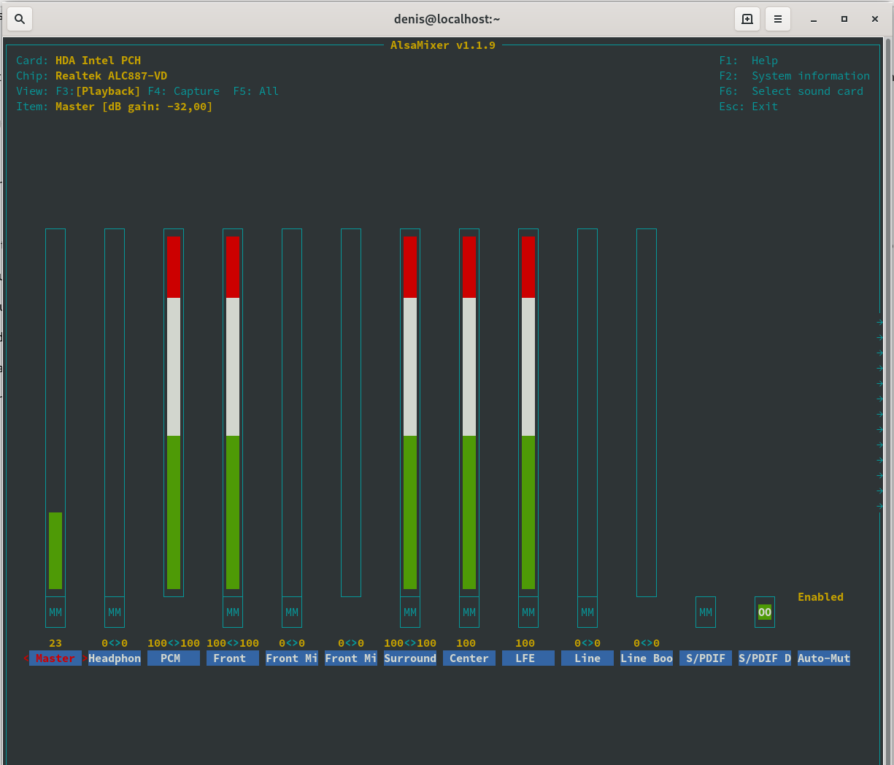894x765 pixels.
Task: Click the LFE volume bar
Action: click(x=528, y=412)
